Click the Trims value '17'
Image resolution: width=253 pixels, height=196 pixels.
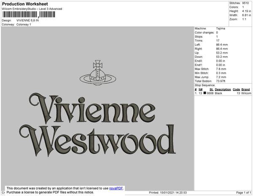218,41
